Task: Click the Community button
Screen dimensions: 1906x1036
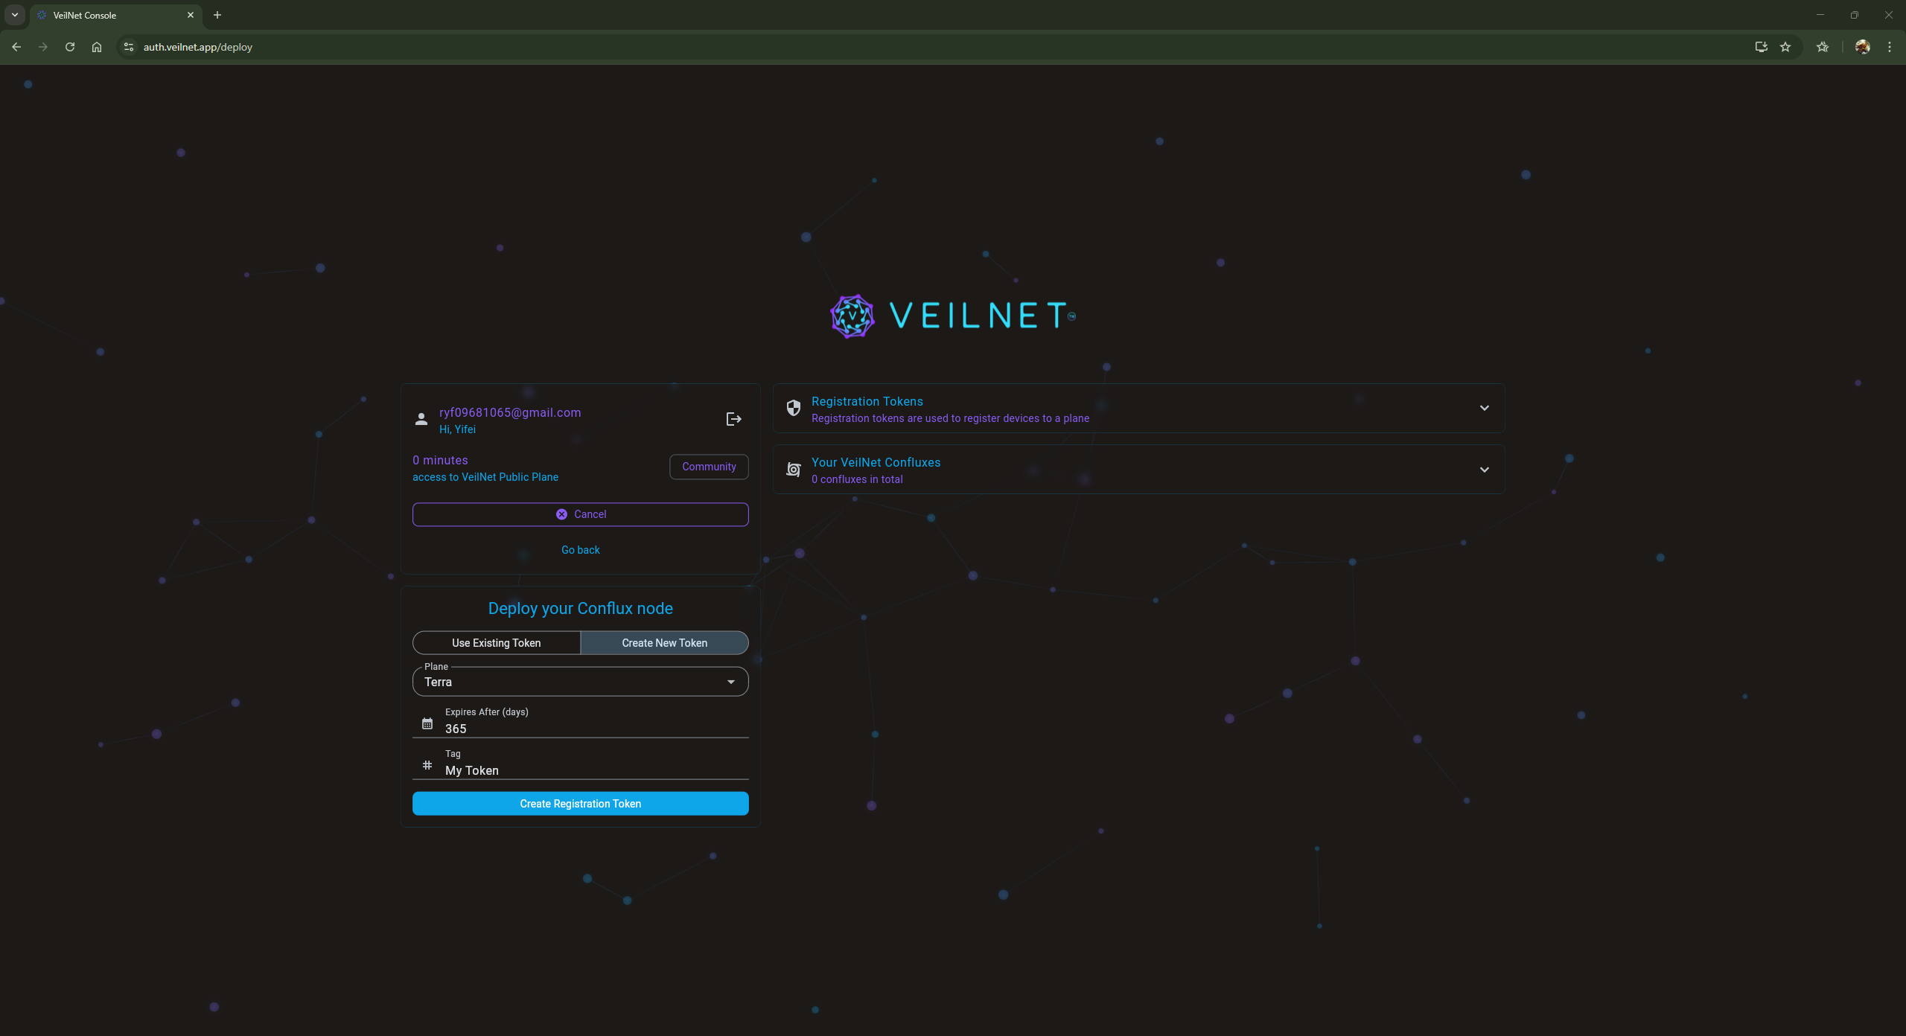Action: coord(708,467)
